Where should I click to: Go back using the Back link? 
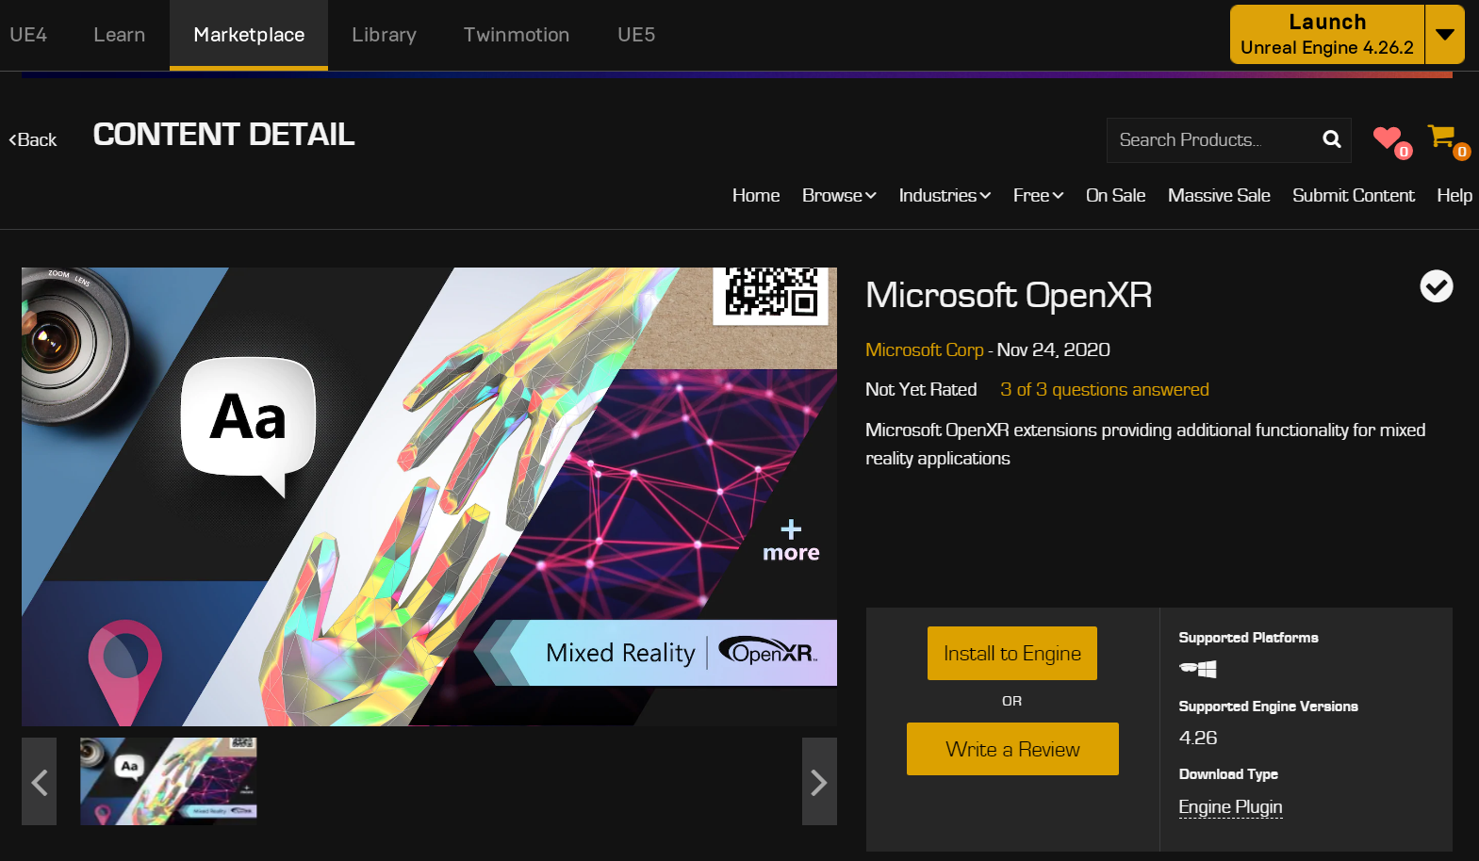click(x=33, y=139)
